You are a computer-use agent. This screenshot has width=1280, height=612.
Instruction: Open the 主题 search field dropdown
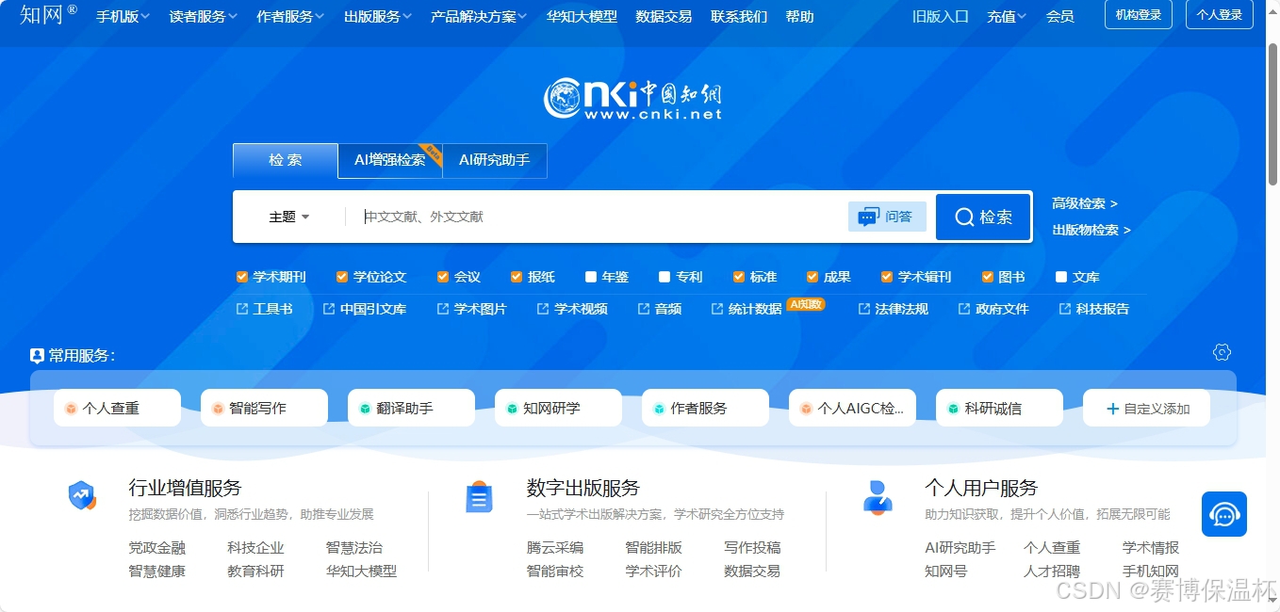(x=288, y=217)
